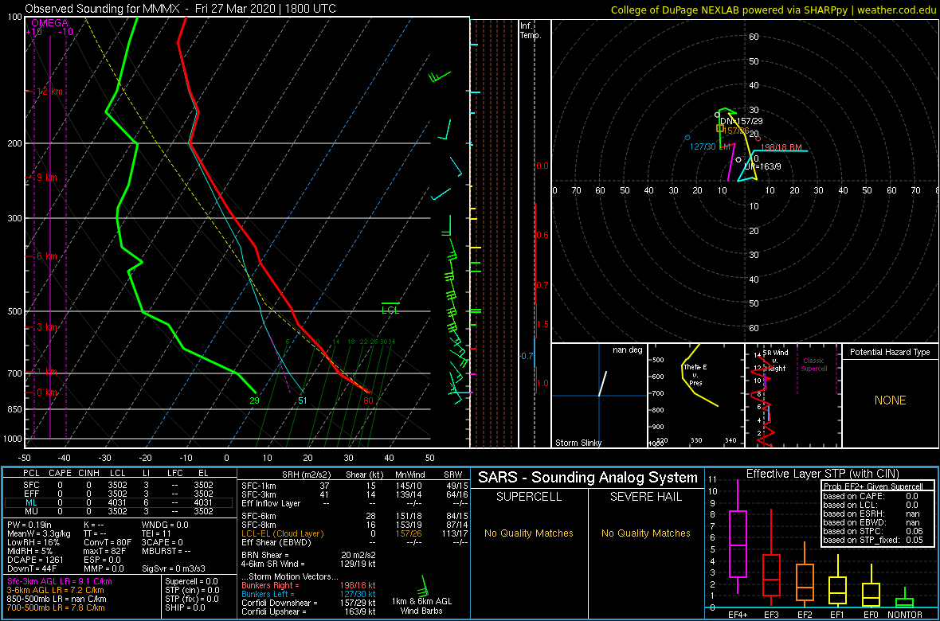
Task: Click 'No Quality Matches' under SEVERE HAIL
Action: tap(645, 533)
